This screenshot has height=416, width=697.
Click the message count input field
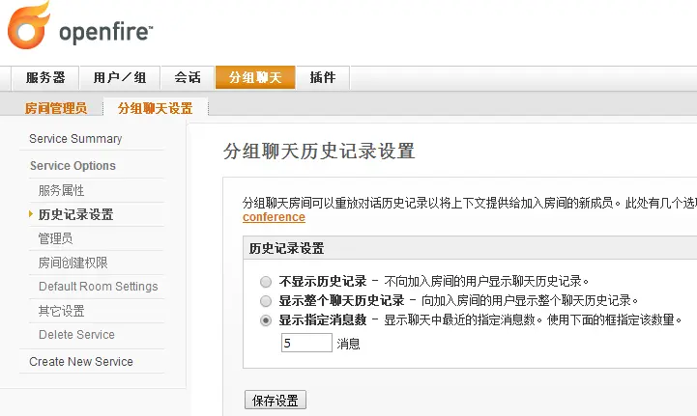306,343
